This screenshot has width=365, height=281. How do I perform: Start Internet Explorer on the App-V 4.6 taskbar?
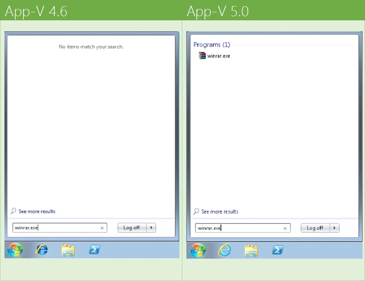click(42, 251)
